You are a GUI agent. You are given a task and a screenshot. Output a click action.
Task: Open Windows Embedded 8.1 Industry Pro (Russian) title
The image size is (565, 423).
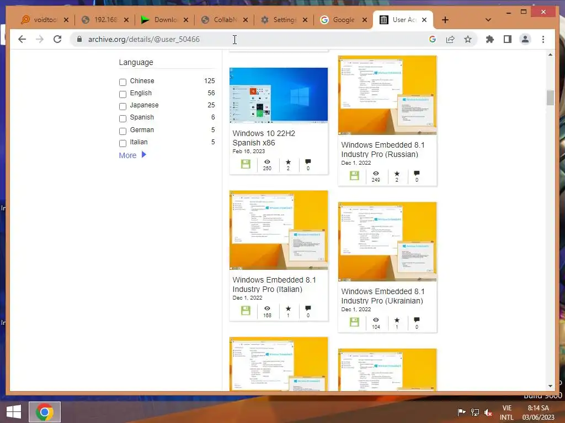383,150
